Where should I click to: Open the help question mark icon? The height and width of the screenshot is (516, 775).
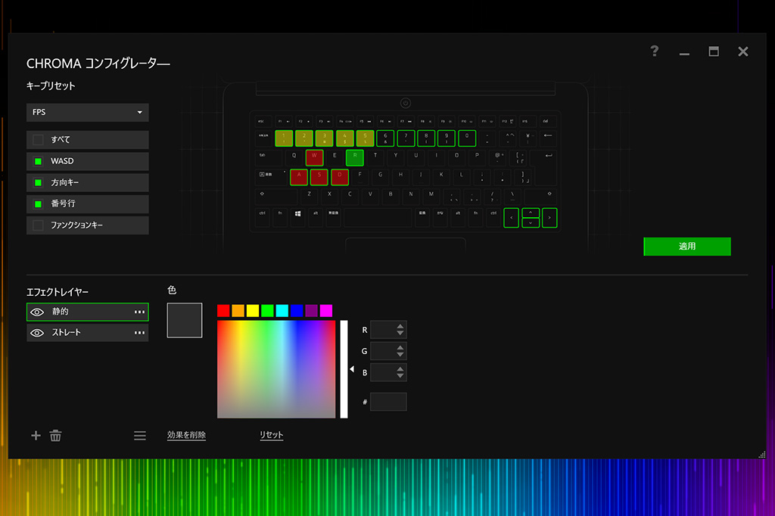(x=655, y=51)
